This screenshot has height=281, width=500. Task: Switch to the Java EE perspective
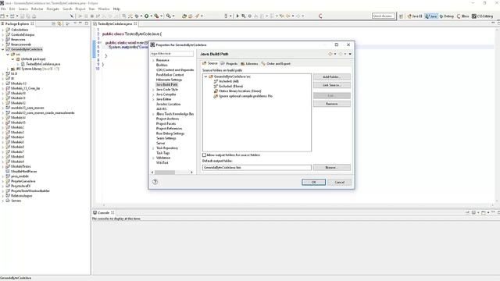click(415, 16)
